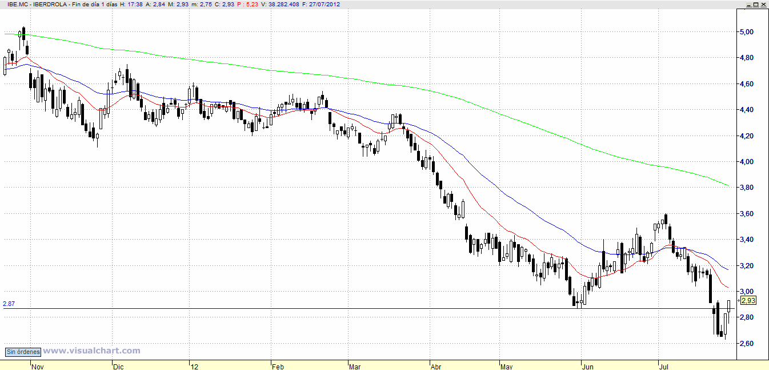
Task: Click the '12' year label on time axis
Action: (x=194, y=366)
